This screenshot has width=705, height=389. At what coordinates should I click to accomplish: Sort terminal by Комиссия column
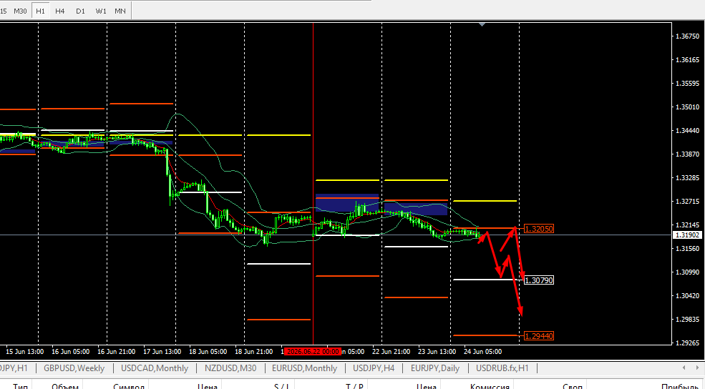point(490,385)
